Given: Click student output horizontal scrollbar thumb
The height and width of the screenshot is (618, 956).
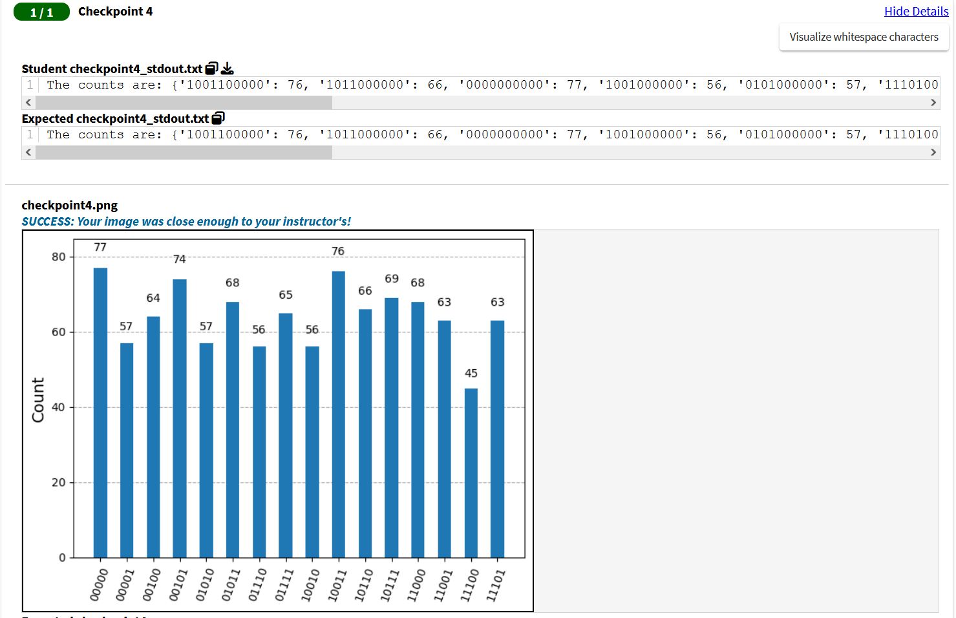Looking at the screenshot, I should click(x=184, y=103).
